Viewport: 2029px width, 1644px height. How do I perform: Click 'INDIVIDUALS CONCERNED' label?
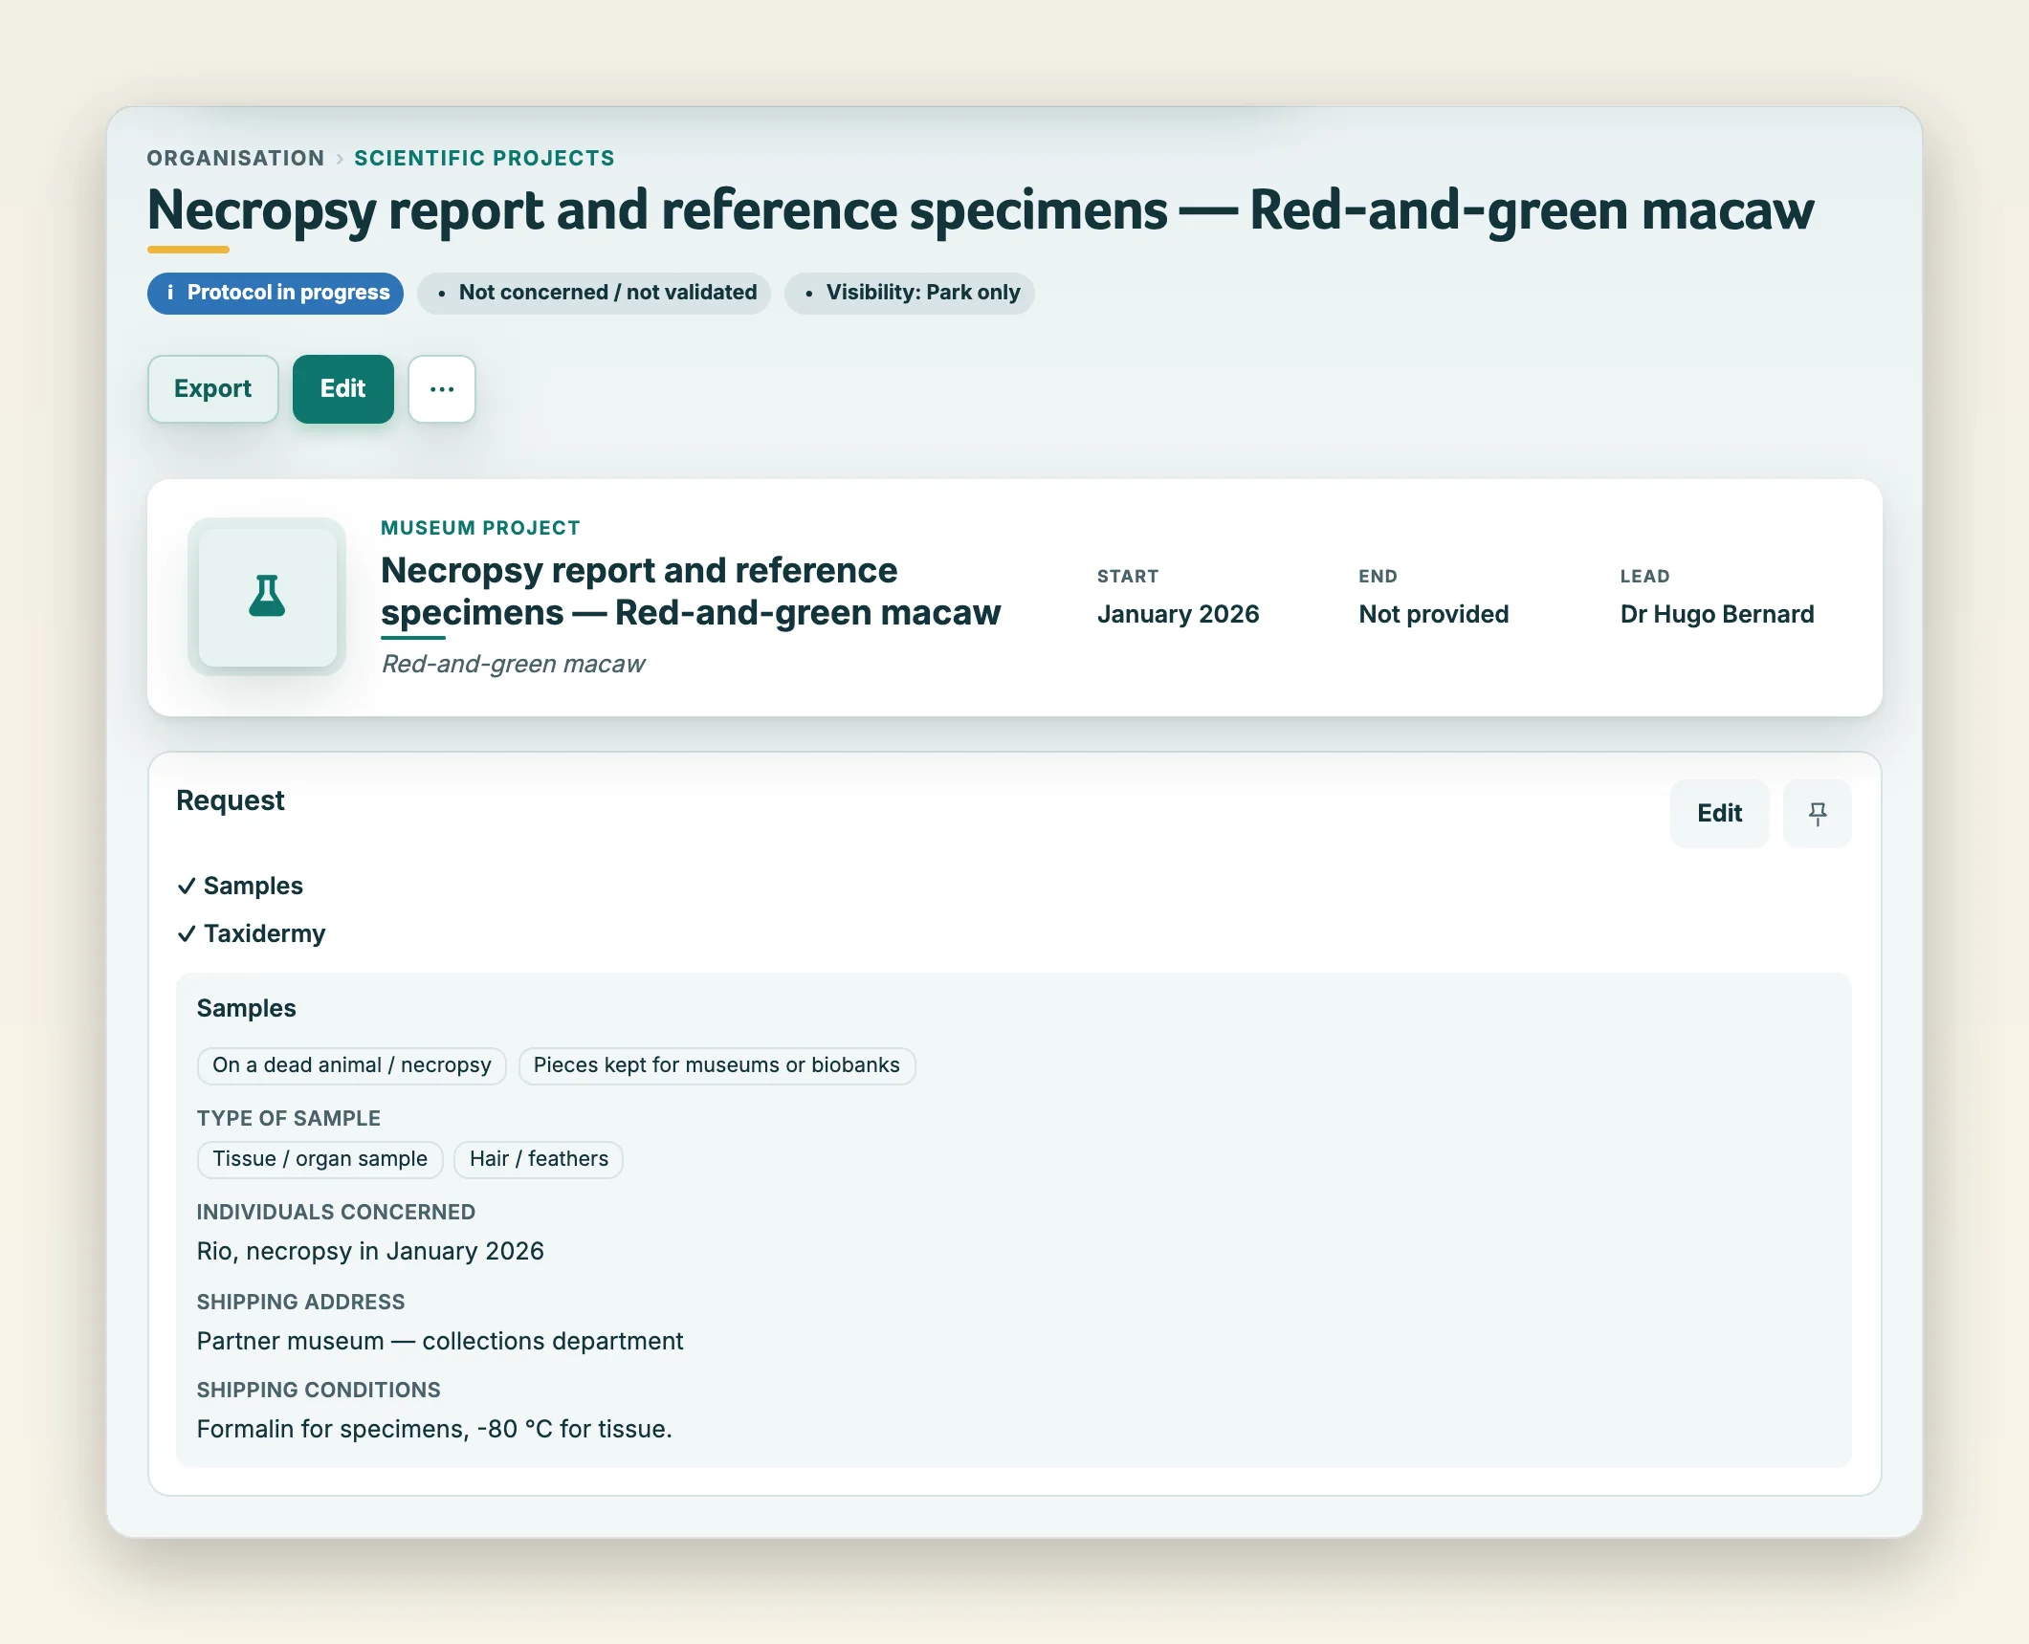click(x=336, y=1212)
